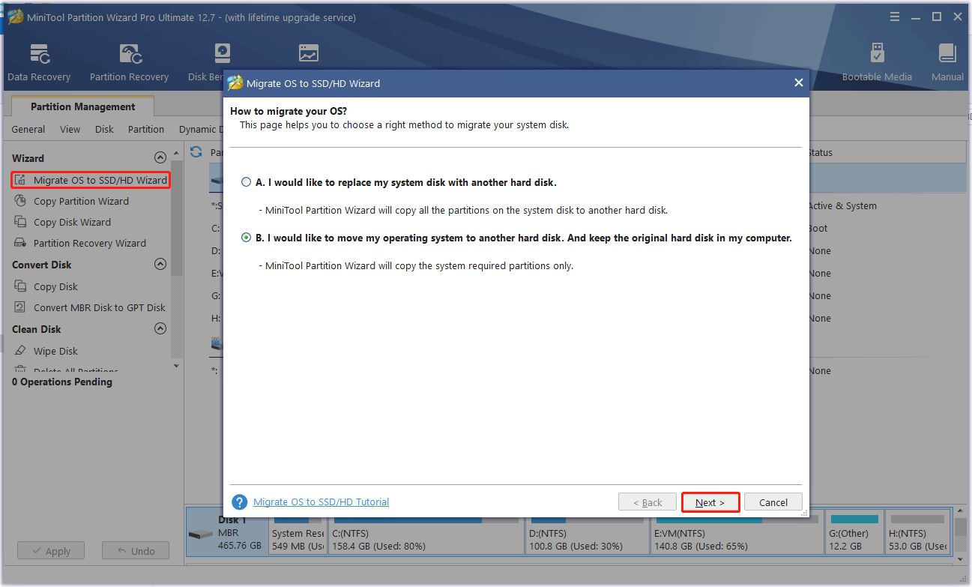Select option B move operating system only
This screenshot has width=972, height=587.
point(247,238)
